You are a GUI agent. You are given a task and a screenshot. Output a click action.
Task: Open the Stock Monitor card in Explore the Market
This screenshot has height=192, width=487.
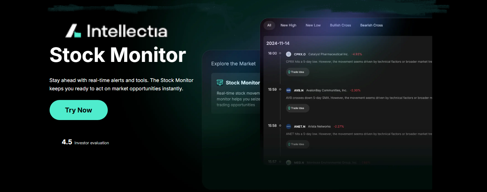[x=236, y=93]
